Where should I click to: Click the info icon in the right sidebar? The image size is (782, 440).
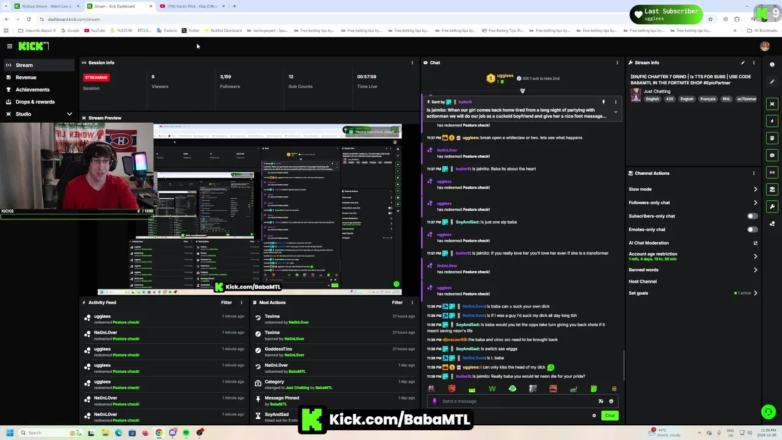772,64
